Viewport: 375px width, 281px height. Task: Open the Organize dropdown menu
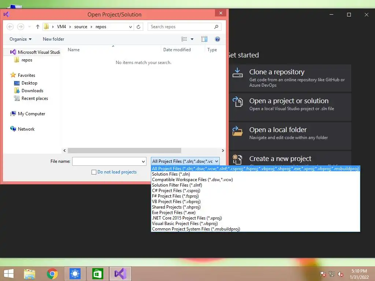coord(21,39)
